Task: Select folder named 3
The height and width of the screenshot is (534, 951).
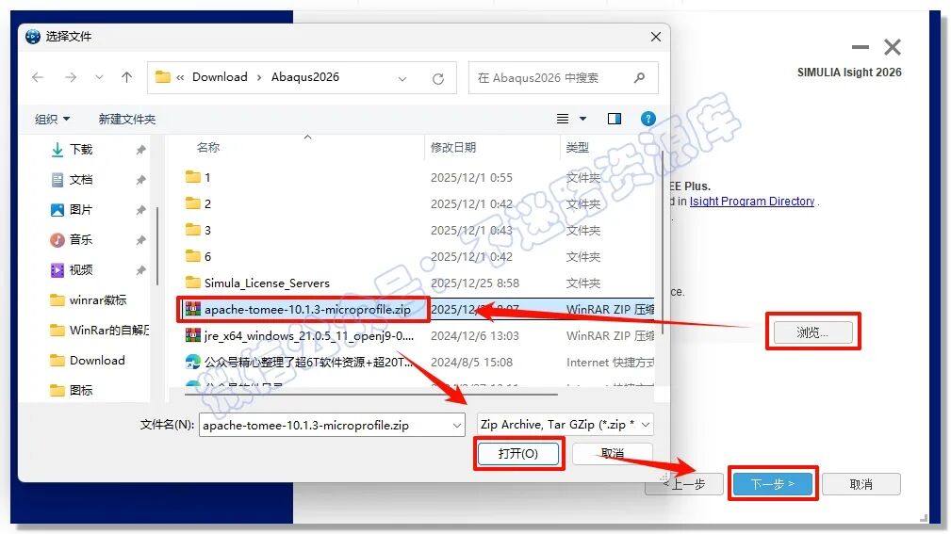Action: pos(206,231)
